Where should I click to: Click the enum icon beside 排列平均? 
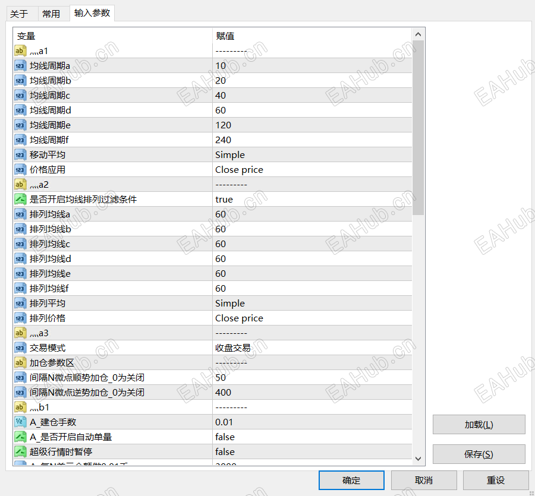tap(20, 304)
